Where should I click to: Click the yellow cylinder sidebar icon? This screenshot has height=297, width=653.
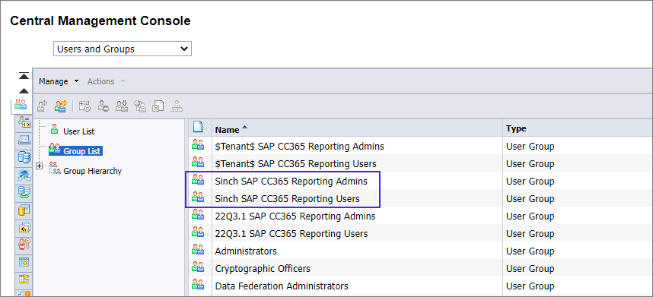click(24, 210)
